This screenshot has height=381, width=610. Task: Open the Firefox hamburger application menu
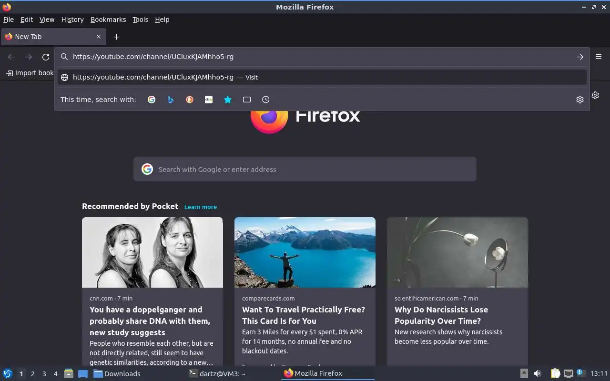pyautogui.click(x=599, y=57)
